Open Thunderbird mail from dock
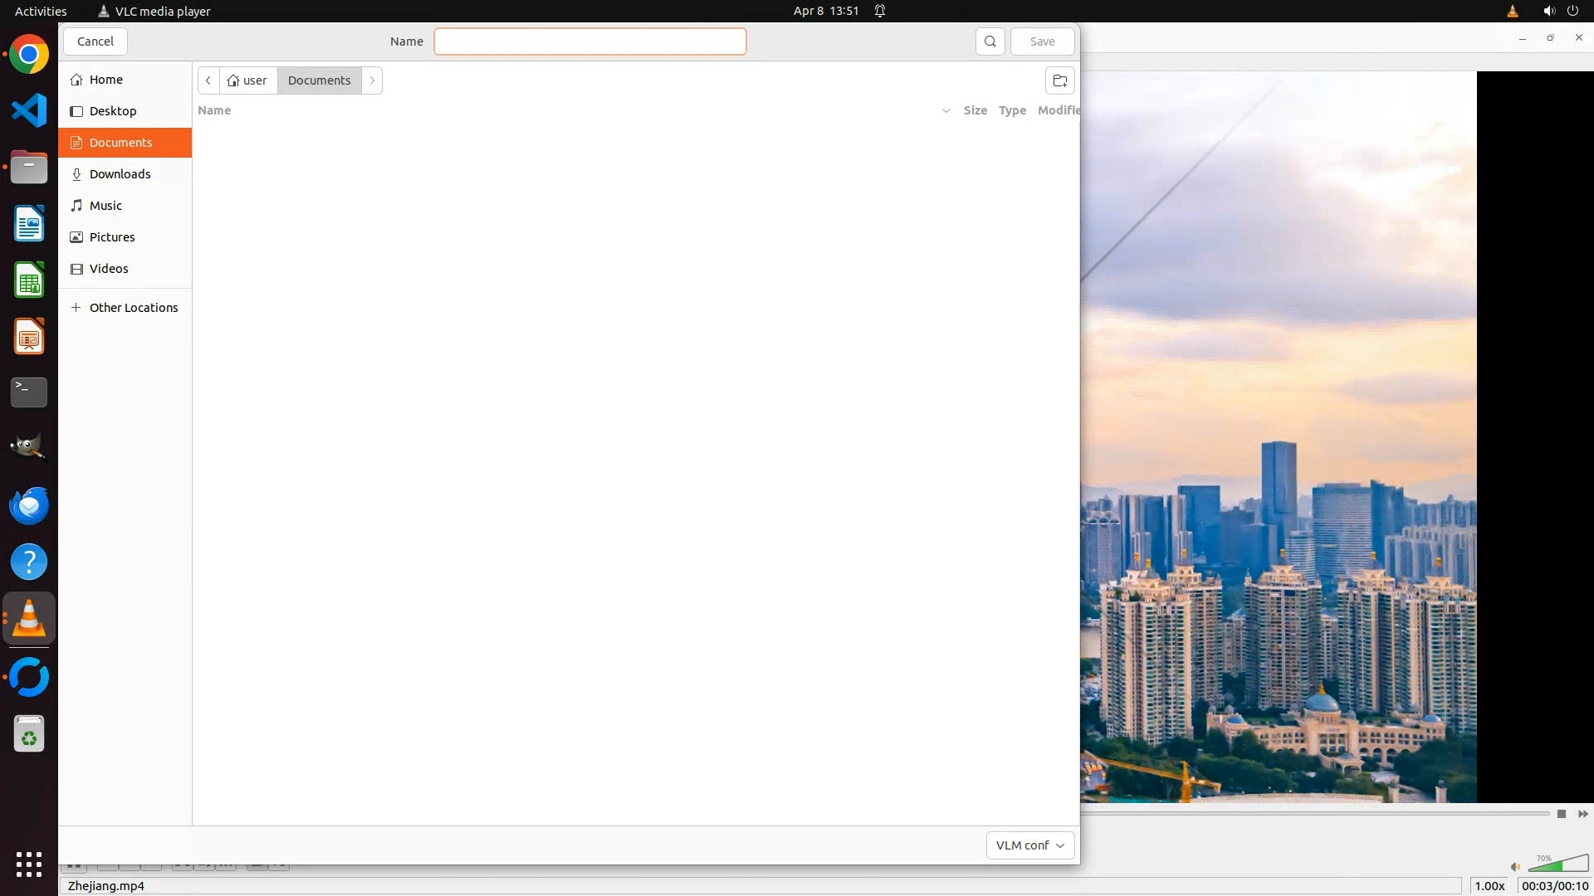Image resolution: width=1594 pixels, height=896 pixels. 29,505
